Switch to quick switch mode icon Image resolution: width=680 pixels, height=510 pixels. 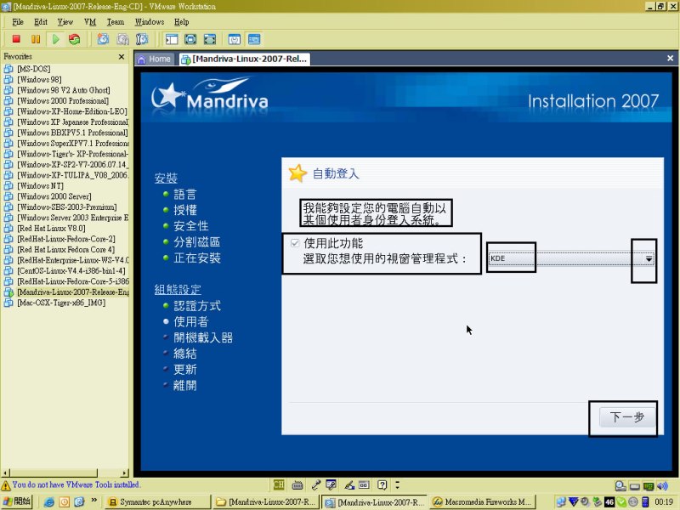point(210,39)
